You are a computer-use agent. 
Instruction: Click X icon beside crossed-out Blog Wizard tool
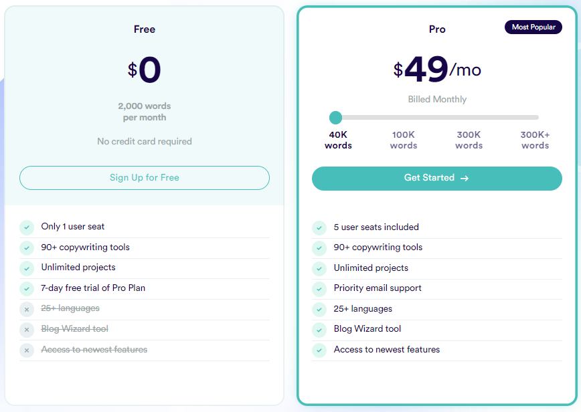(x=27, y=330)
